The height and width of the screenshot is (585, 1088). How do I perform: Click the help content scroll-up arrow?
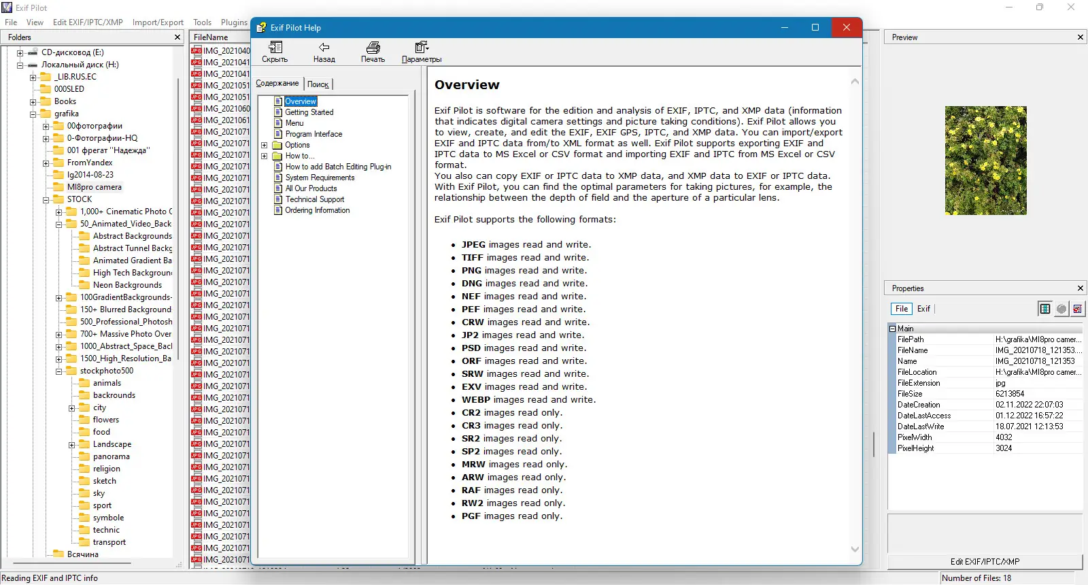(855, 82)
